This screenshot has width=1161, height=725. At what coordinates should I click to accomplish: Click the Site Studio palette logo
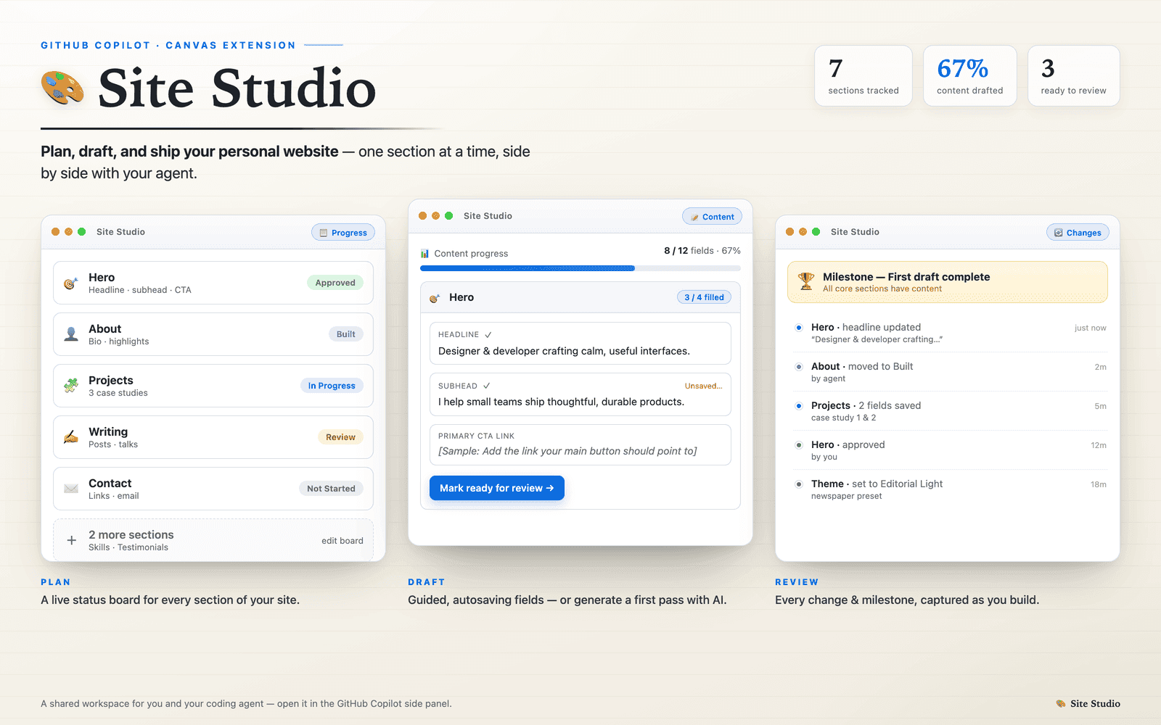62,88
